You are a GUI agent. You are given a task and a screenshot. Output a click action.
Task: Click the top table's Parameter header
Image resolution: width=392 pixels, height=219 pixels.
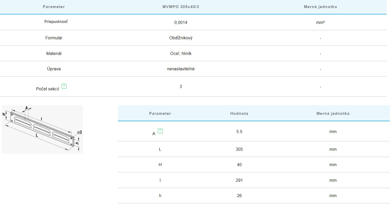click(54, 7)
